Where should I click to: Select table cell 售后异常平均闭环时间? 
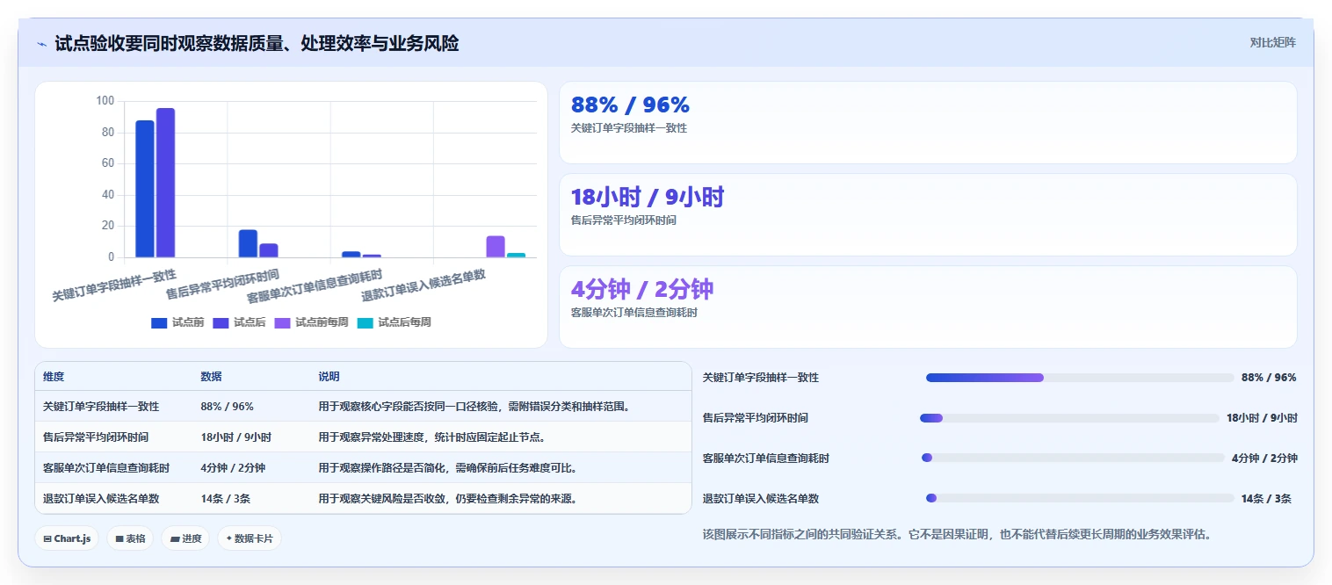(96, 437)
